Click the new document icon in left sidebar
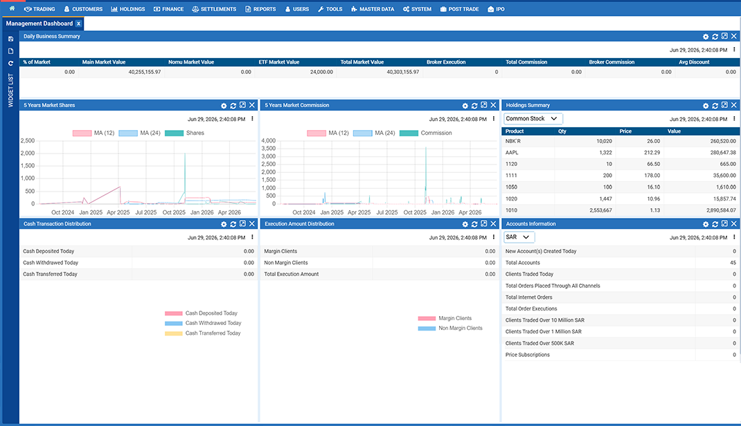The width and height of the screenshot is (741, 426). [10, 51]
